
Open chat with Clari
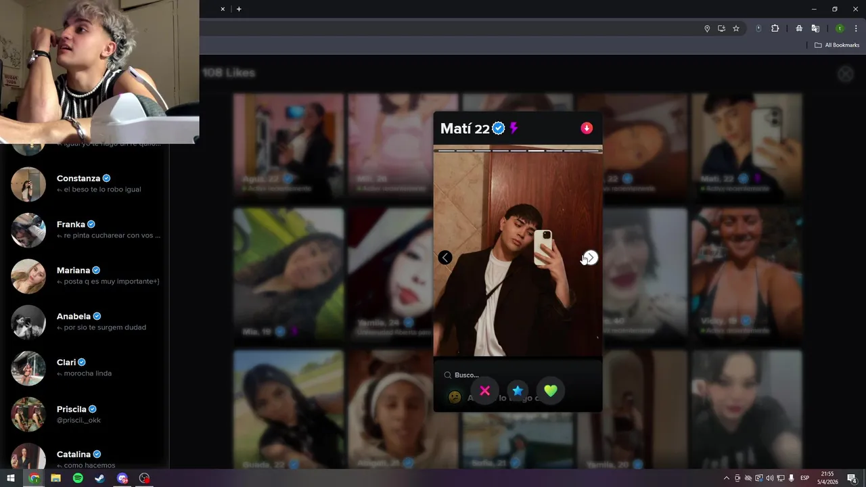point(85,368)
